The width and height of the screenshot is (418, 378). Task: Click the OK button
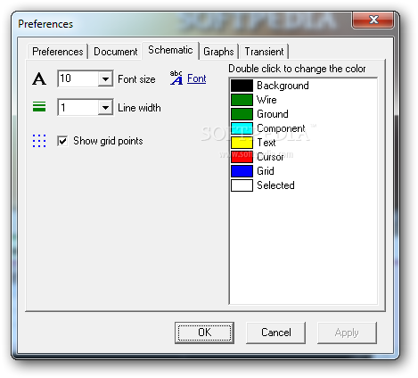tap(204, 333)
